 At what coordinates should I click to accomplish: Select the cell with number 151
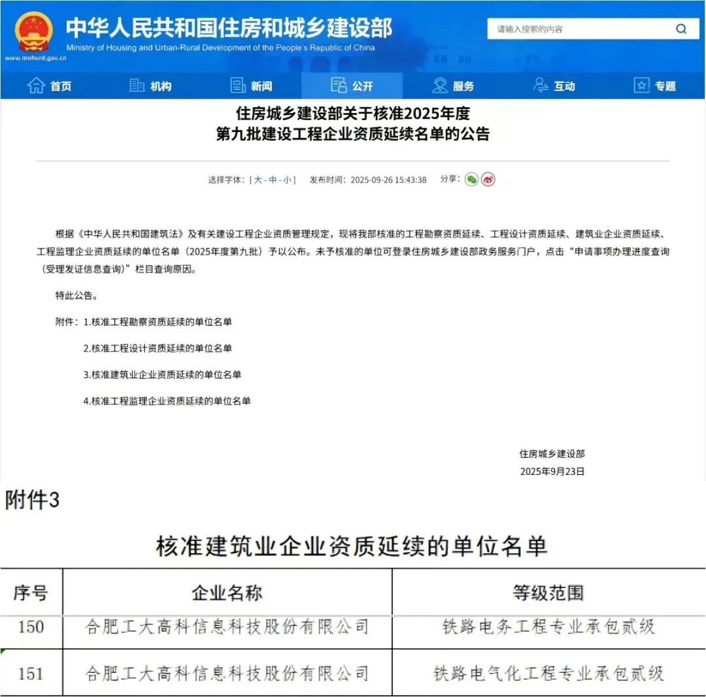(31, 673)
